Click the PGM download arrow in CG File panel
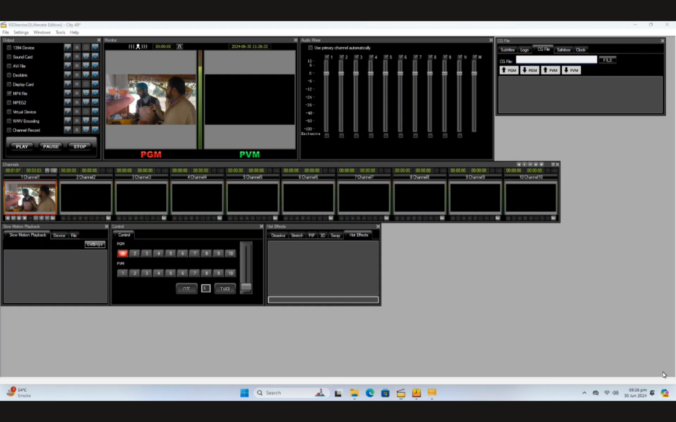This screenshot has height=422, width=676. [530, 70]
